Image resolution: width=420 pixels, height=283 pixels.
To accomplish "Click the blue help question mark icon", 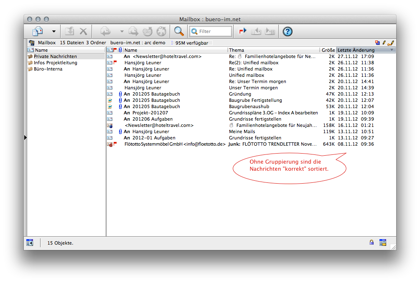I will tap(288, 31).
